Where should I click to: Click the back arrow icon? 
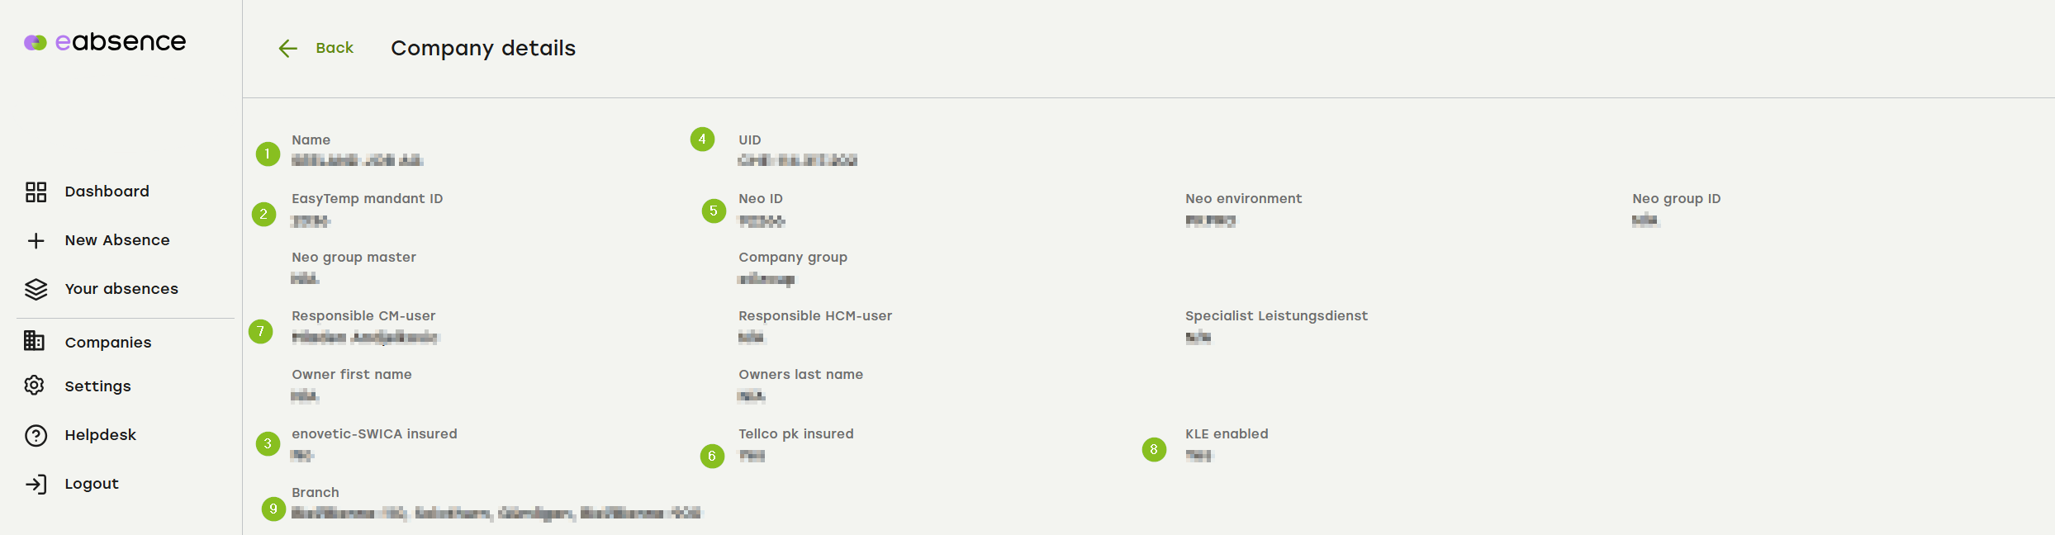[x=287, y=49]
